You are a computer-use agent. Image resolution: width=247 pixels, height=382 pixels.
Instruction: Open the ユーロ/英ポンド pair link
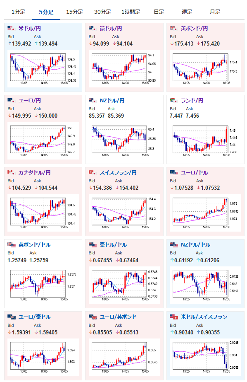[x=118, y=317]
